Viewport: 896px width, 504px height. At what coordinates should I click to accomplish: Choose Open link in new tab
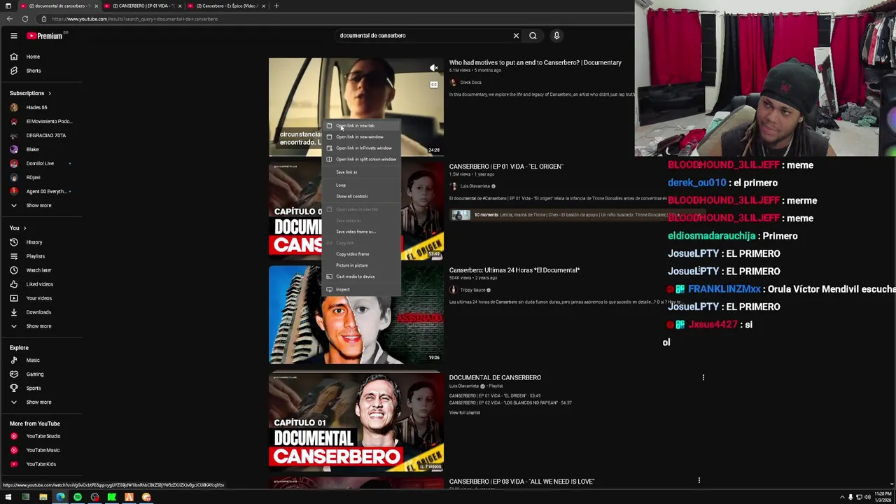pos(361,126)
